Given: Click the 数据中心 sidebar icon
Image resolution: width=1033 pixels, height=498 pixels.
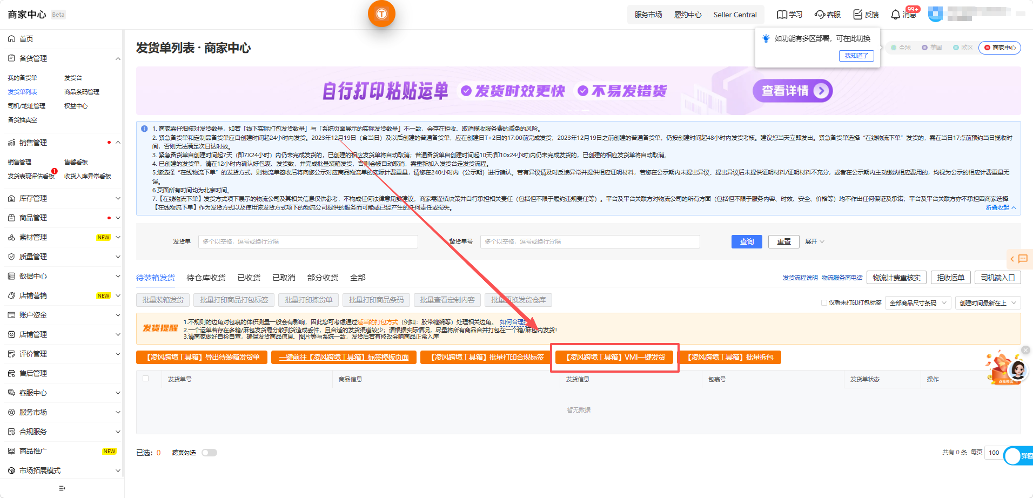Looking at the screenshot, I should coord(11,277).
